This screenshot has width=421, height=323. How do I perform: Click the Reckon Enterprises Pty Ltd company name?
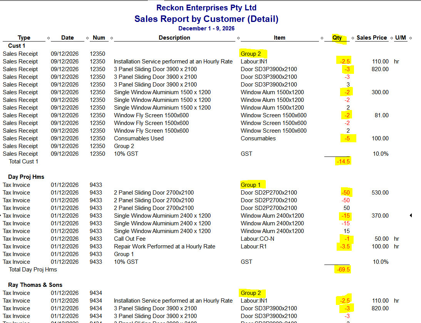point(206,8)
